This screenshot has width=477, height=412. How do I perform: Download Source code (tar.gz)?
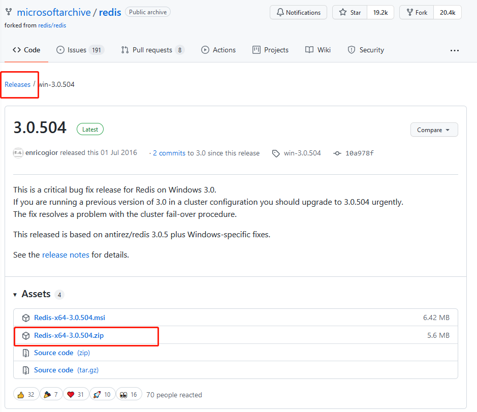[67, 370]
